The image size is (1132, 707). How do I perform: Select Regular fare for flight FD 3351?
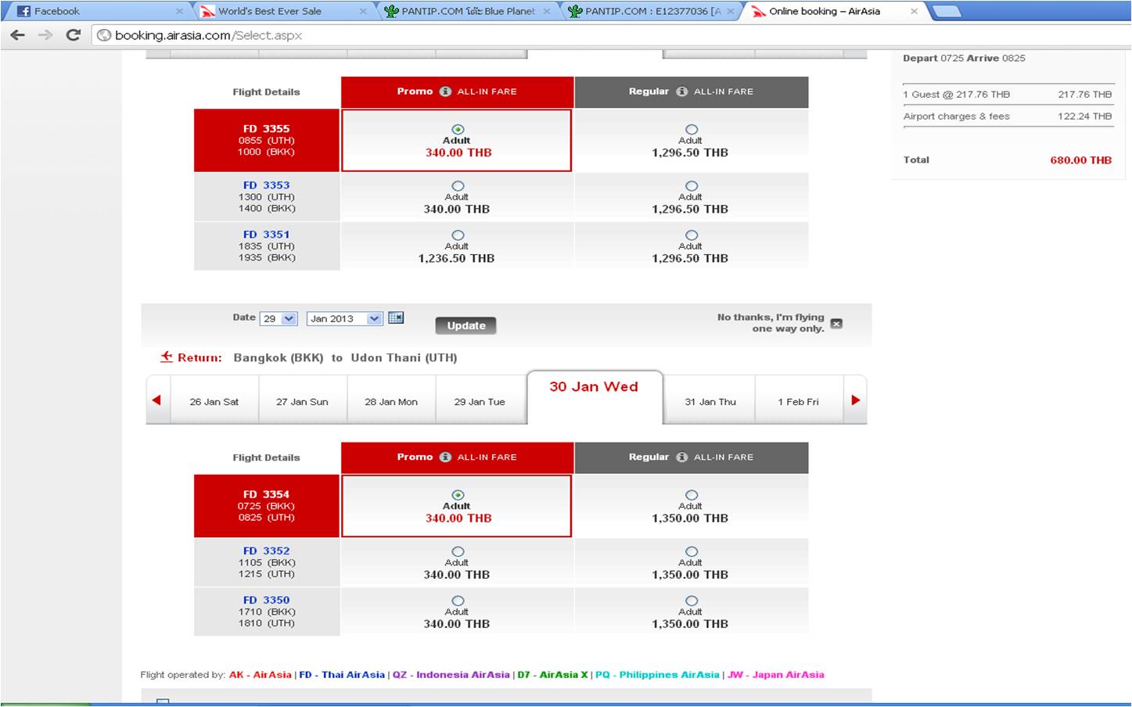pos(691,235)
